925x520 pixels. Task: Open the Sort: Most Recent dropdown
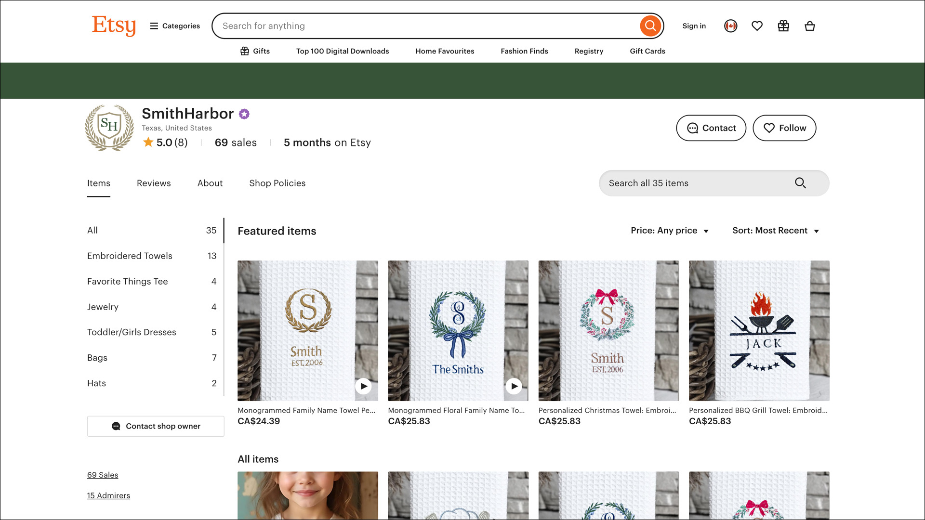click(x=775, y=231)
